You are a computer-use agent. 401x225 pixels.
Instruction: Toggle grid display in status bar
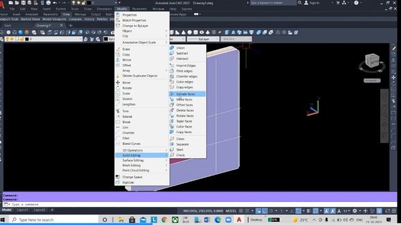(241, 211)
